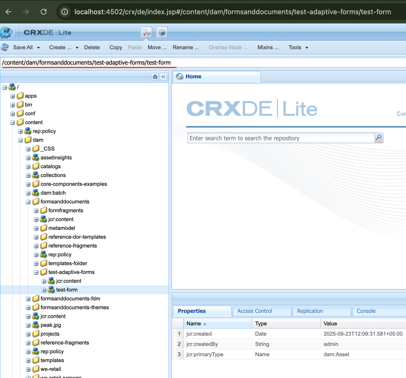This screenshot has width=406, height=378.
Task: Reload the page with browser refresh icon
Action: tap(44, 12)
